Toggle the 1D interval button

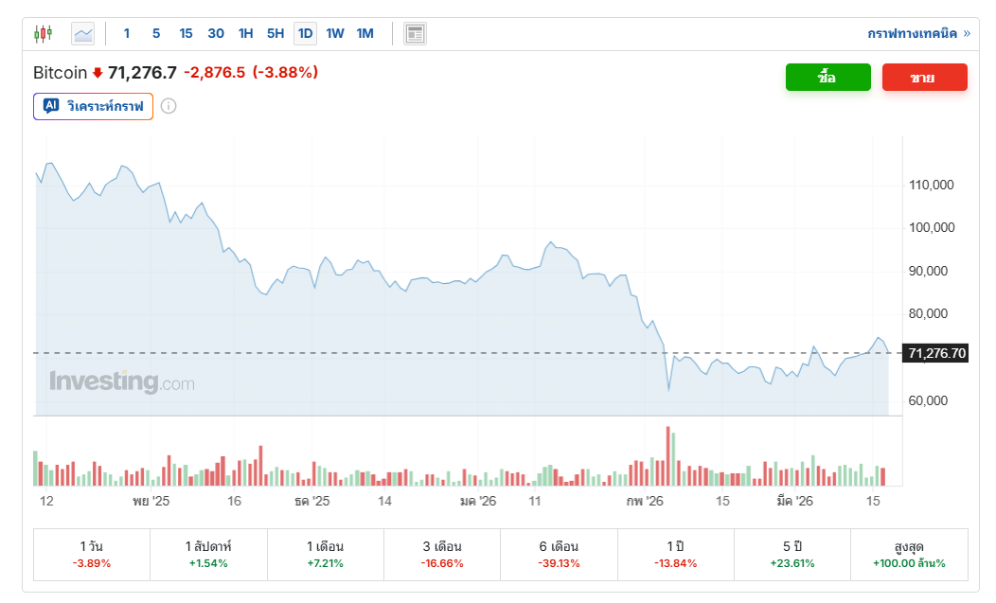(x=305, y=34)
